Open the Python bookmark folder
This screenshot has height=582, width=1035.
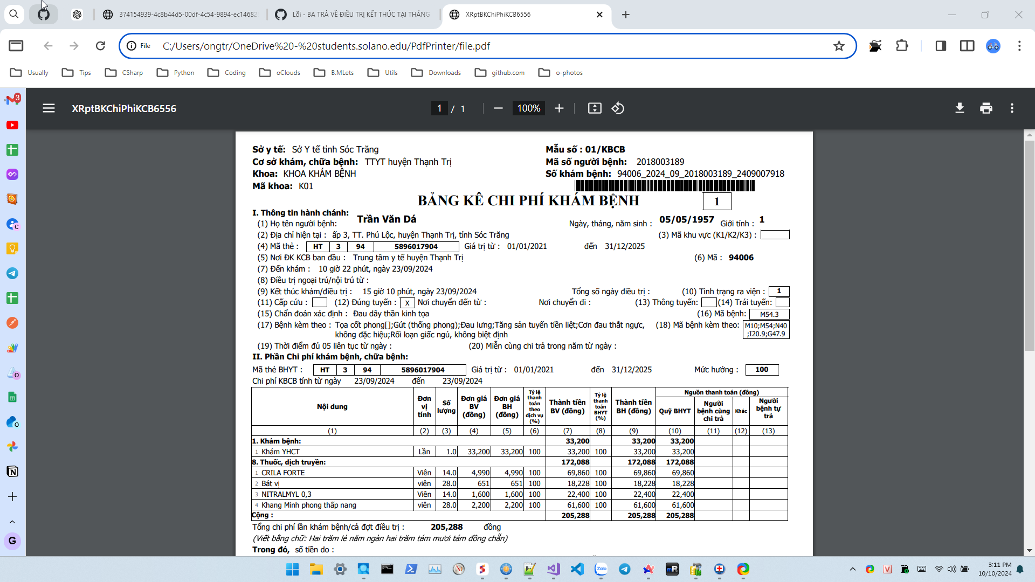pos(176,73)
